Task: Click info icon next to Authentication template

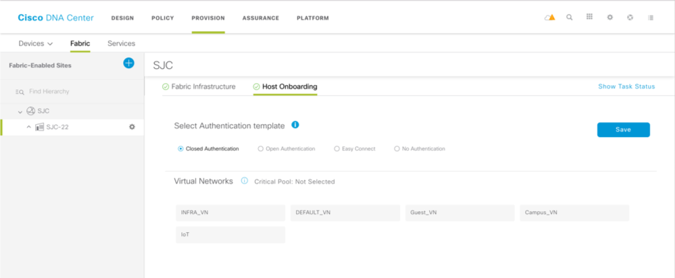Action: coord(295,125)
